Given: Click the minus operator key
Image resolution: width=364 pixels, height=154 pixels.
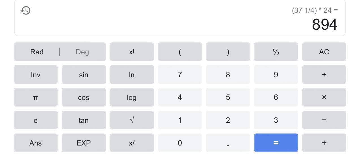Looking at the screenshot, I should coord(324,120).
